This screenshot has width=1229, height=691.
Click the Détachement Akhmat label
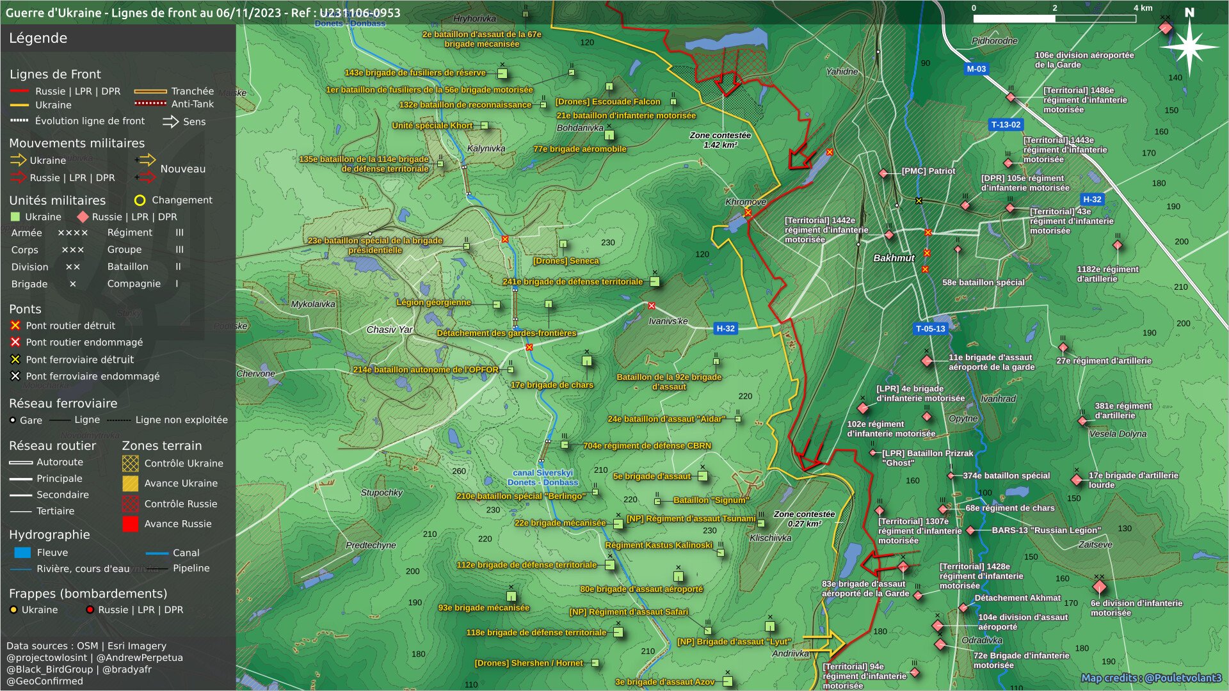tap(1017, 598)
